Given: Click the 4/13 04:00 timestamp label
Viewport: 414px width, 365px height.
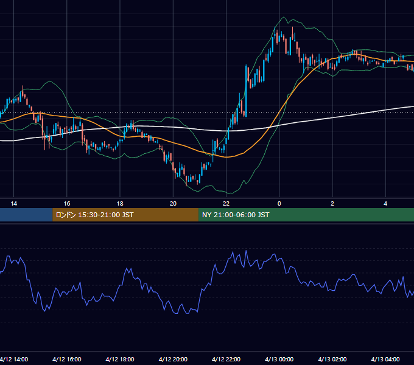Looking at the screenshot, I should (x=385, y=359).
